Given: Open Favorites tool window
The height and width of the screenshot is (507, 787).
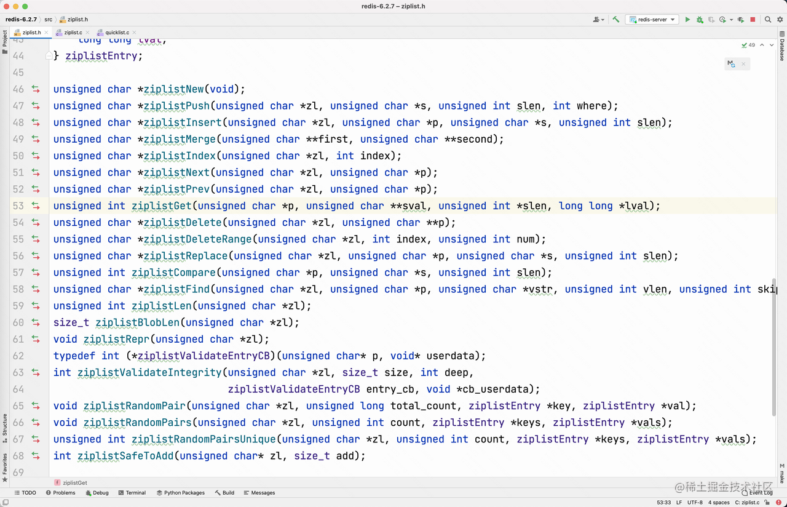Looking at the screenshot, I should click(x=5, y=468).
